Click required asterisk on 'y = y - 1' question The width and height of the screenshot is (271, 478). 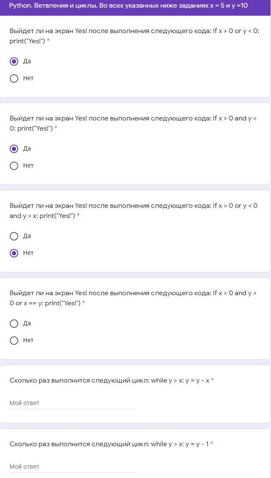pos(212,444)
